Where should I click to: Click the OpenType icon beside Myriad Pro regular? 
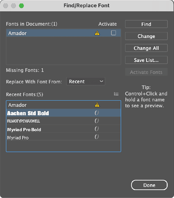click(97, 137)
